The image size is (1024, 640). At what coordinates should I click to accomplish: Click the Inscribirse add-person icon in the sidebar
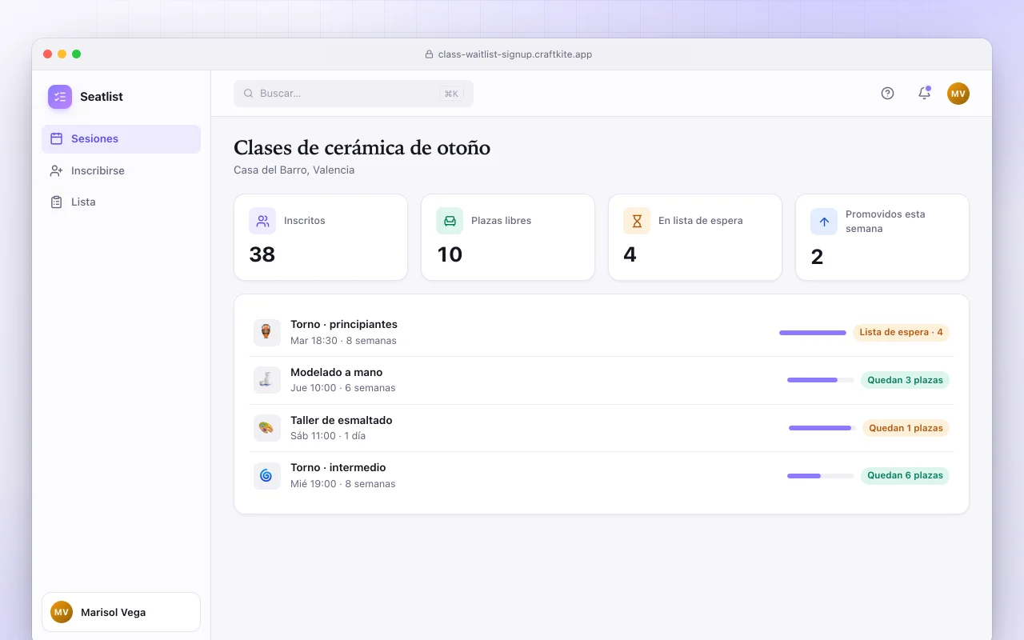point(56,170)
